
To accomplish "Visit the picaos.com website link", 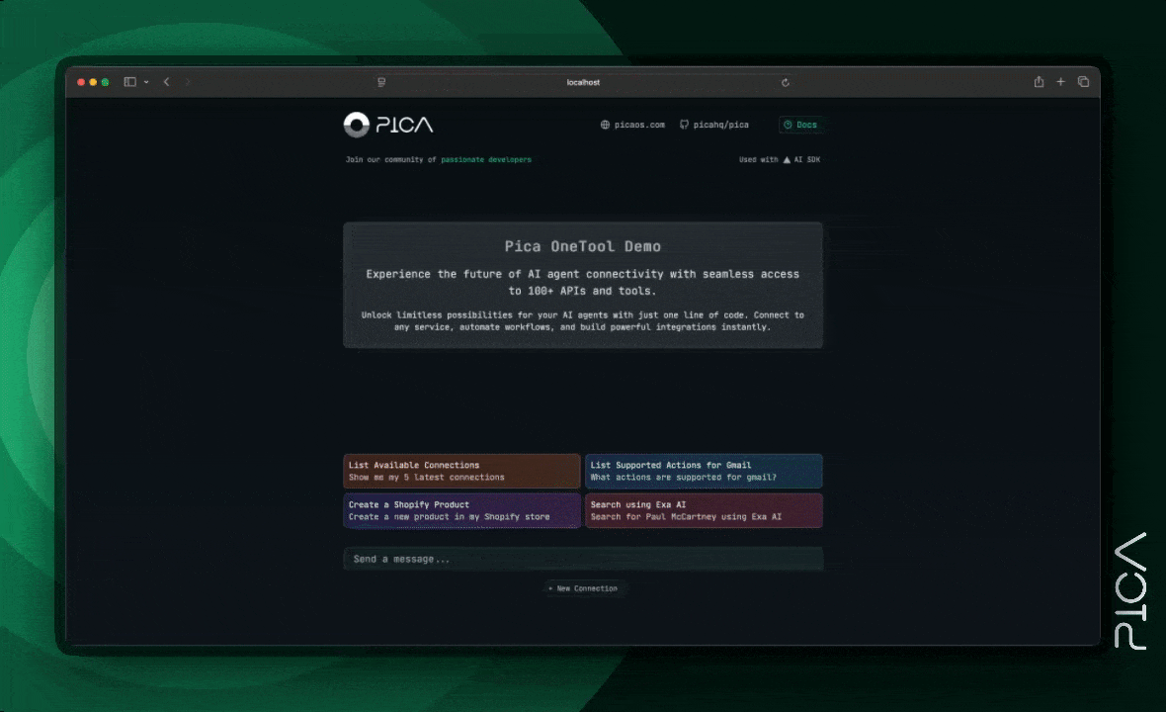I will 632,125.
